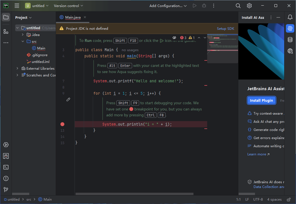Open the Web Inspector globe icon

pos(290,51)
